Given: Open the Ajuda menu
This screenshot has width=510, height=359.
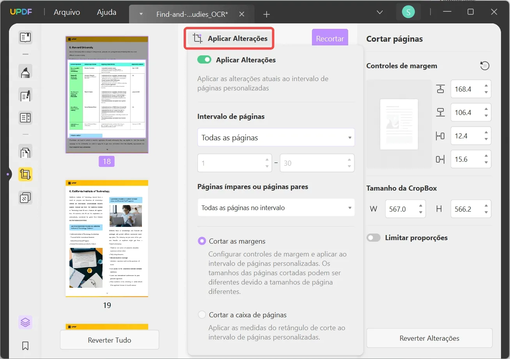Looking at the screenshot, I should pyautogui.click(x=106, y=12).
